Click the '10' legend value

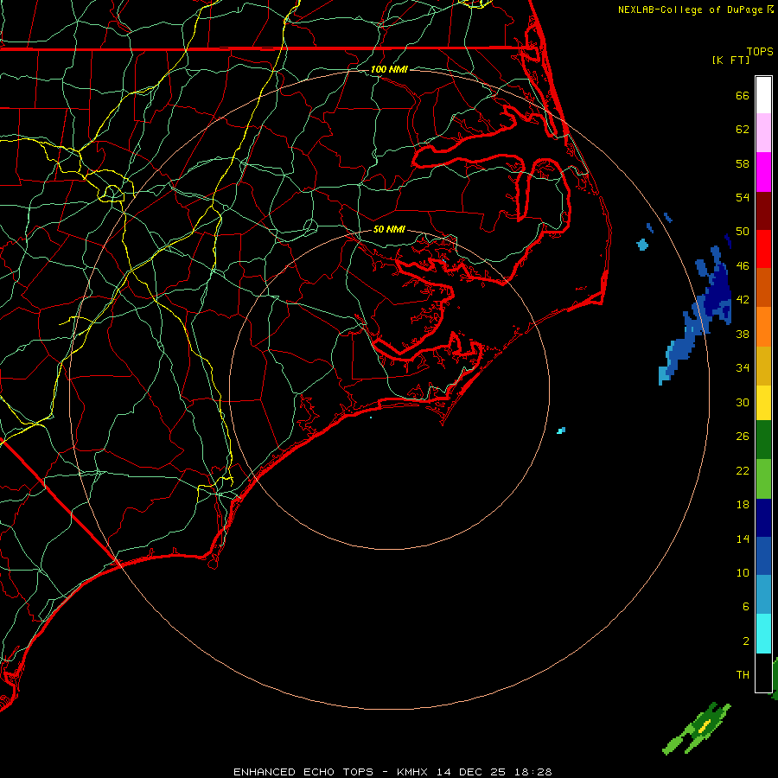point(743,573)
